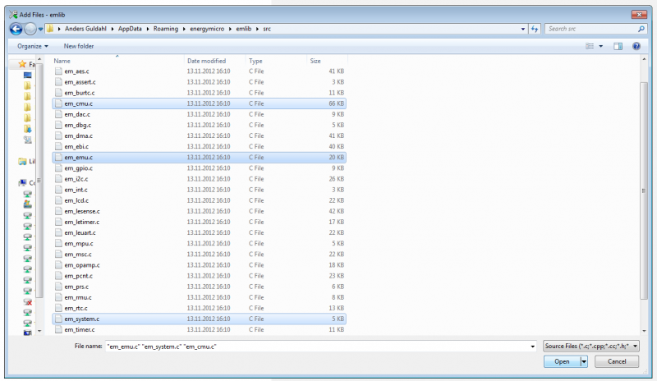Screen dimensions: 657x381
Task: Click the Refresh button beside address bar
Action: pos(535,29)
